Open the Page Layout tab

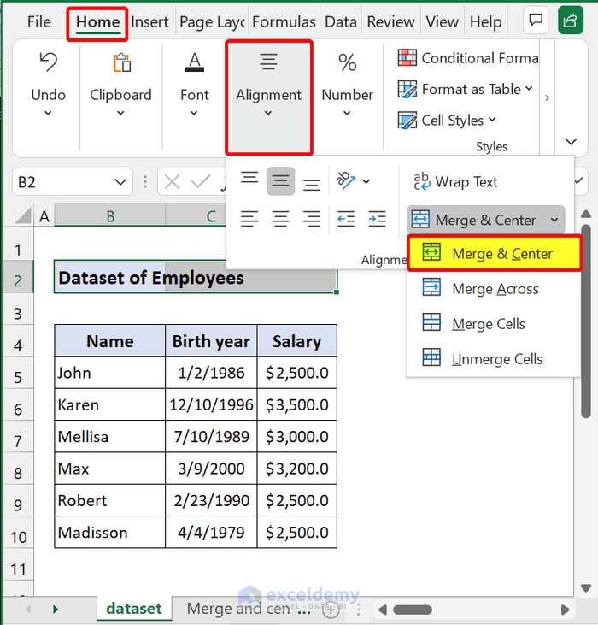click(212, 21)
